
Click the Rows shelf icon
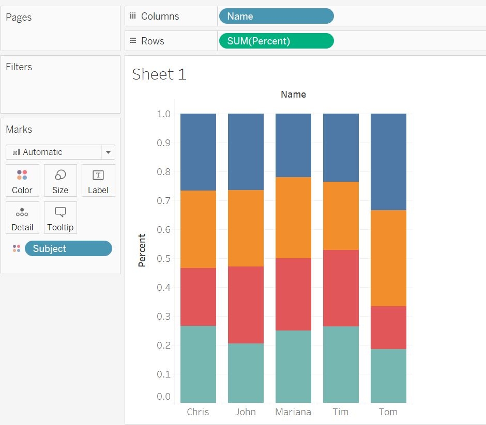pyautogui.click(x=133, y=41)
